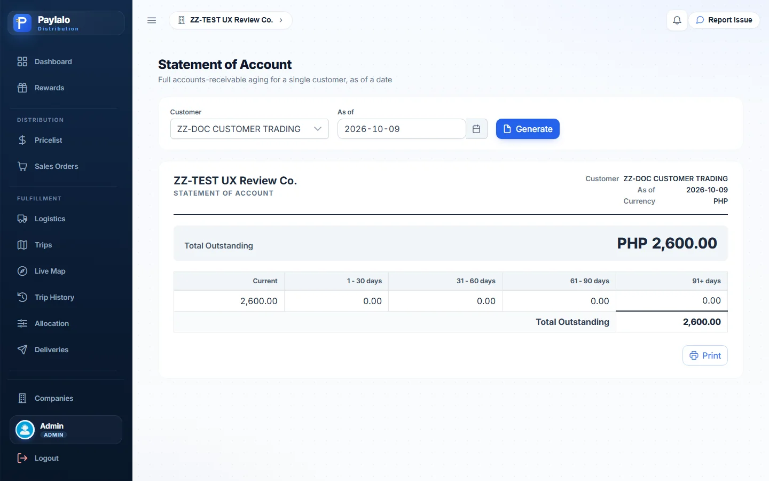This screenshot has height=481, width=769.
Task: Click the Companies building icon
Action: tap(22, 398)
